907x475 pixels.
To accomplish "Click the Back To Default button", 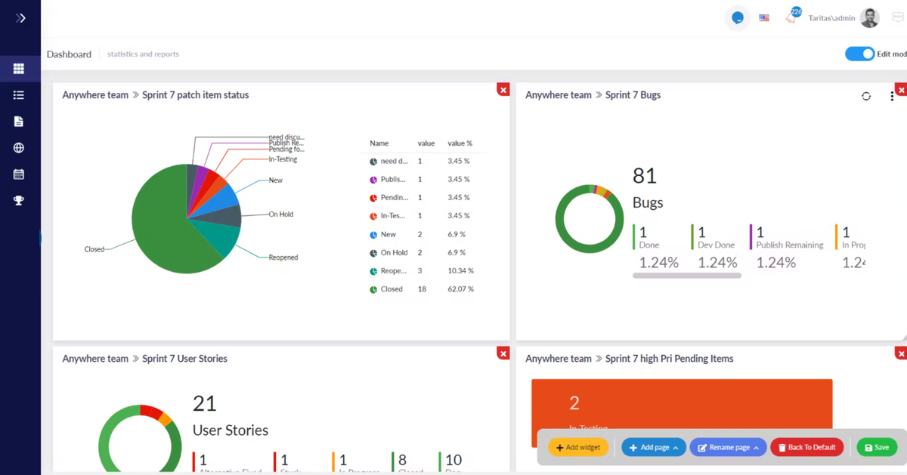I will [x=806, y=447].
